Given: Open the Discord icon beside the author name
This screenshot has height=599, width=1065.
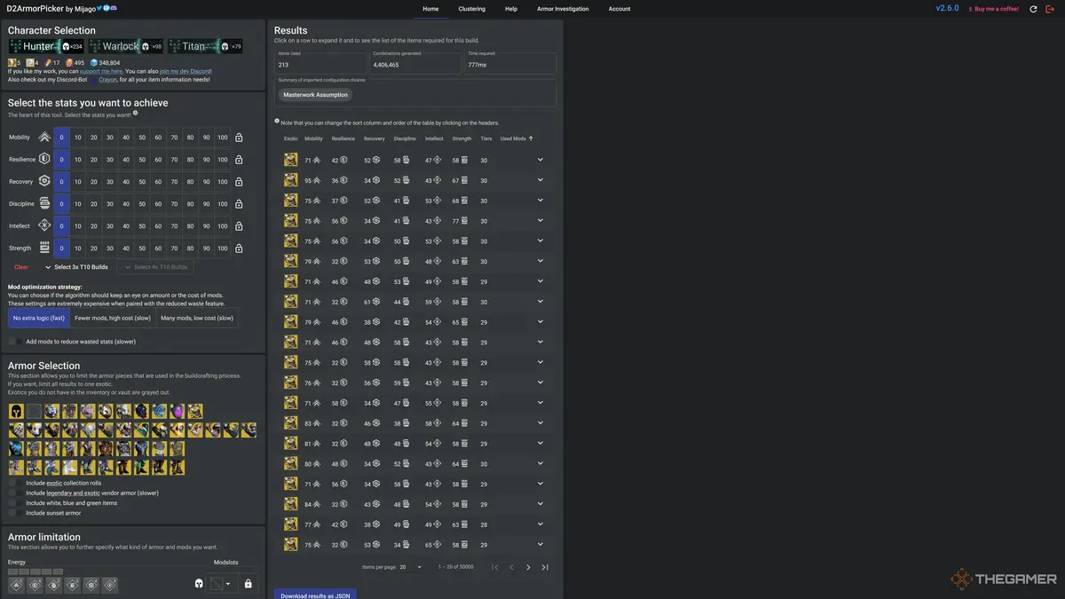Looking at the screenshot, I should [x=113, y=8].
